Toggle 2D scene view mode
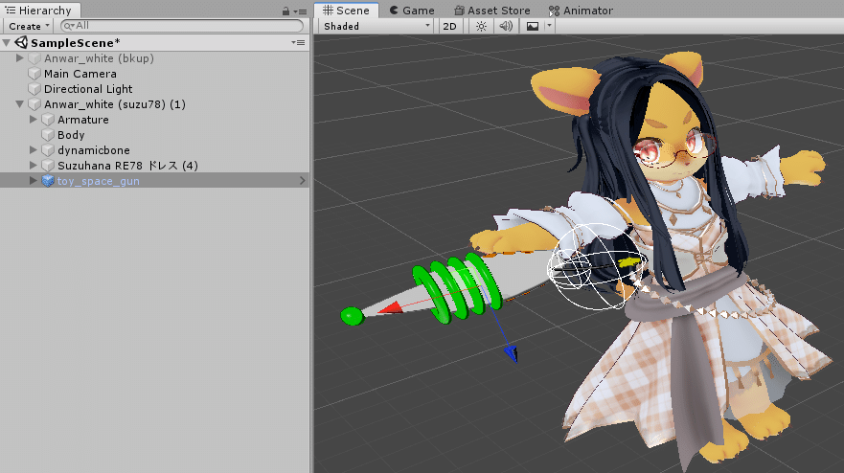 (449, 26)
